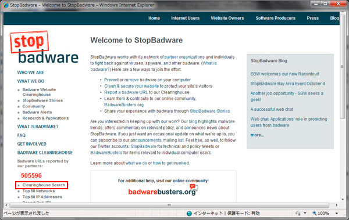The width and height of the screenshot is (349, 220).
Task: Click the security lock icon in status bar
Action: pos(298,214)
